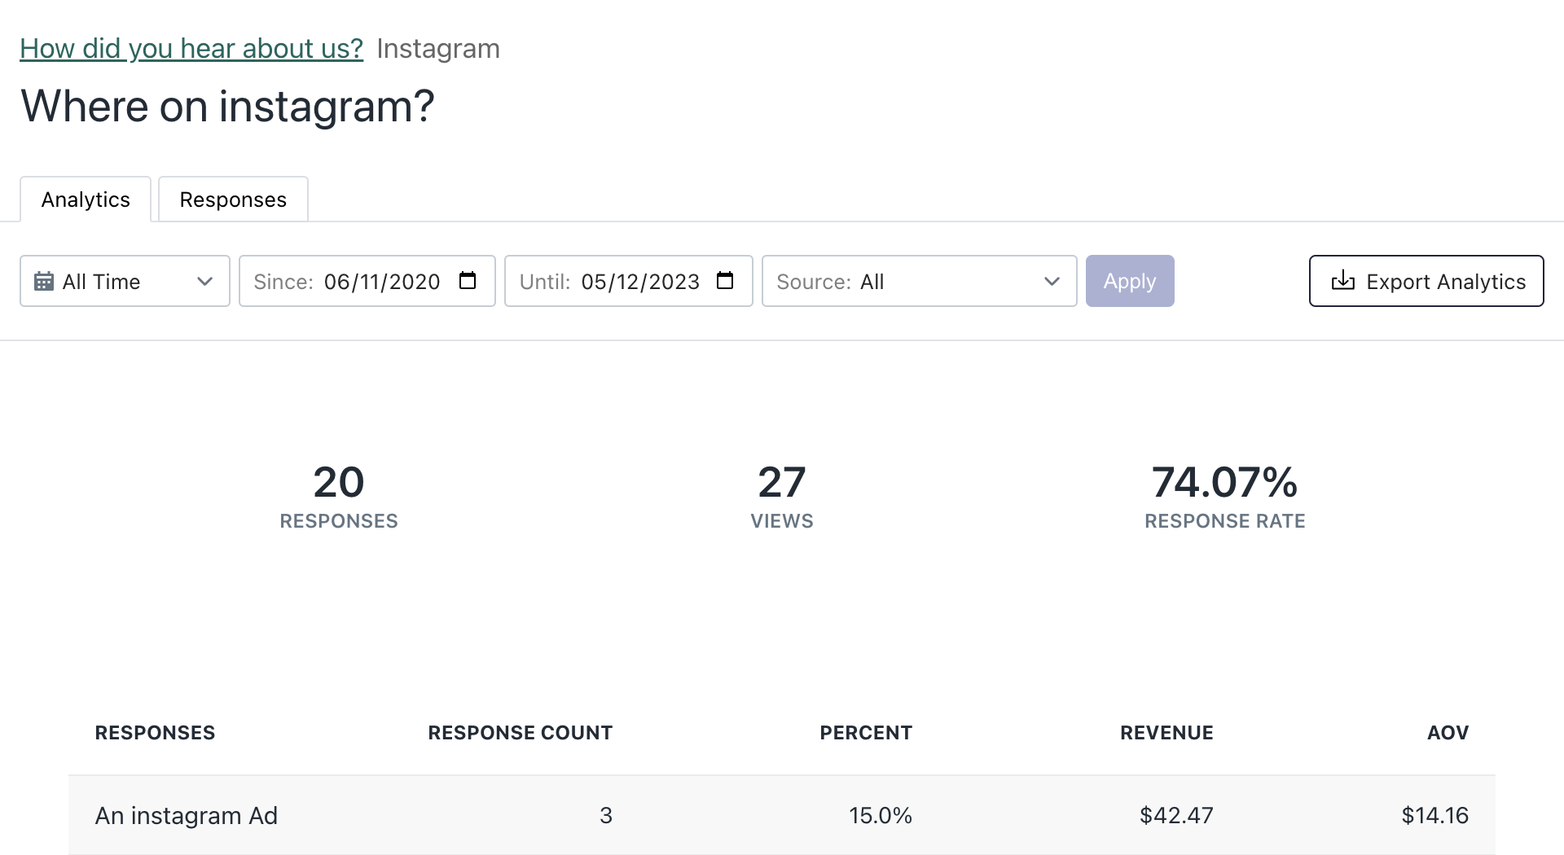Switch to the Analytics tab
1564x855 pixels.
point(86,199)
